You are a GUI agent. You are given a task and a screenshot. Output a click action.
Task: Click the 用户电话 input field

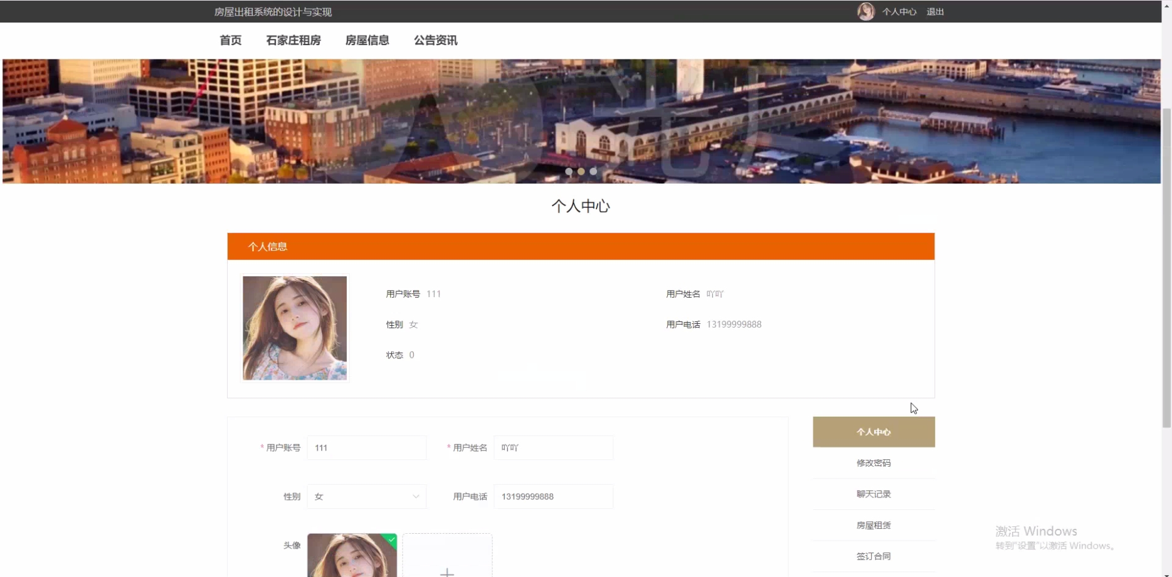click(x=554, y=497)
